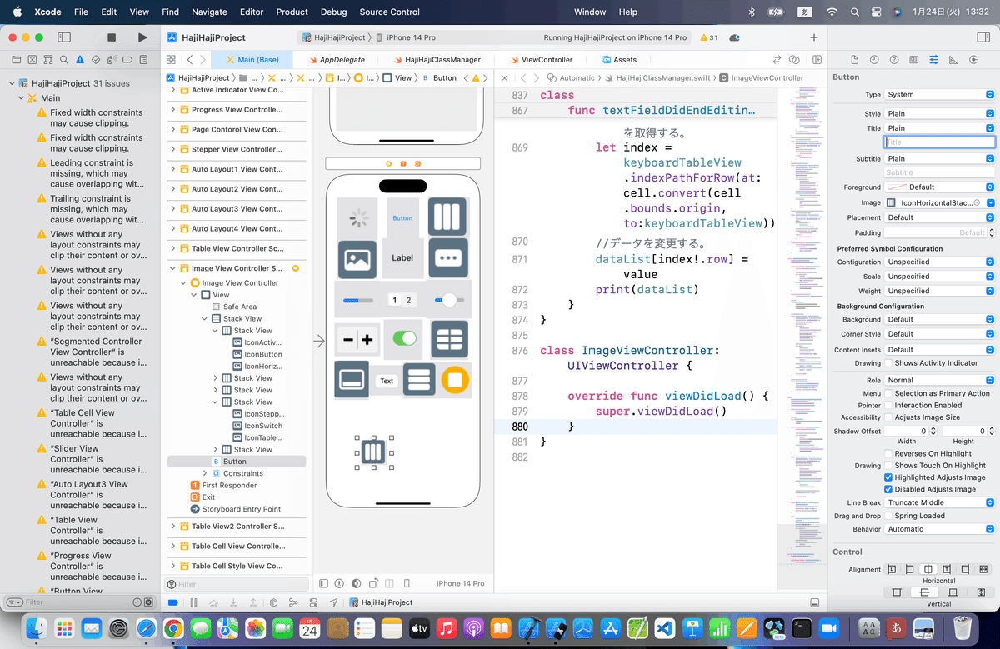Open the Source Control menu
Viewport: 1000px width, 649px height.
(390, 12)
